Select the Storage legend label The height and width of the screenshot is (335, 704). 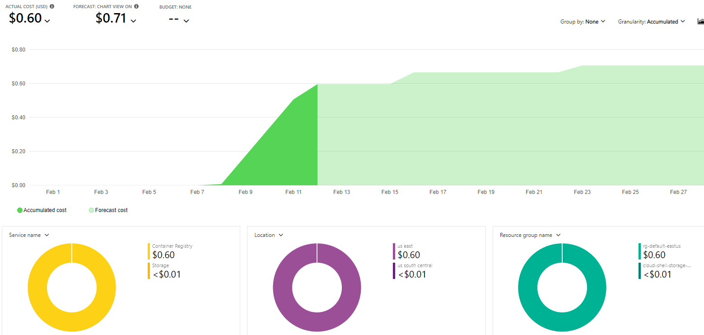pyautogui.click(x=161, y=266)
